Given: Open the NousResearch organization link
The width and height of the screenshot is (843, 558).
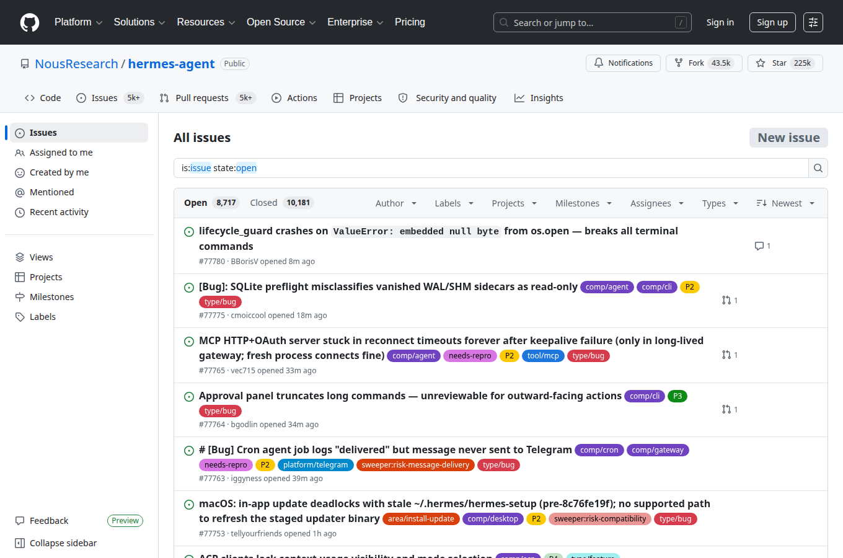Looking at the screenshot, I should click(77, 64).
